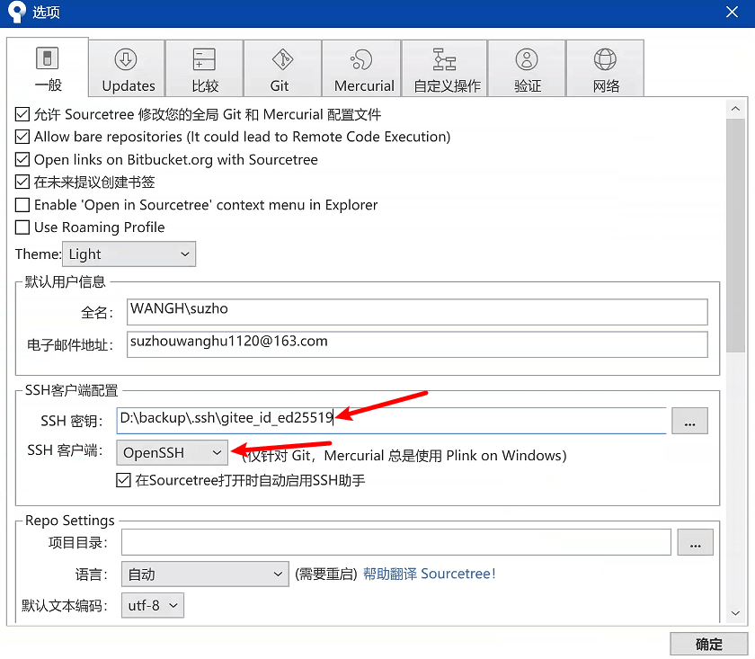Viewport: 755px width, 659px height.
Task: Open the Updates tab icon
Action: [x=126, y=59]
